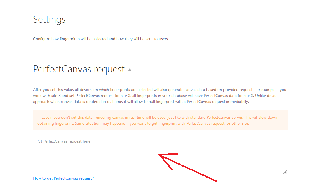
Task: Open the How to get PerfectCanvas request link
Action: click(x=63, y=178)
